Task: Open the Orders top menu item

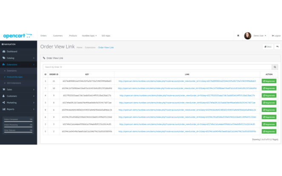Action: [x=43, y=36]
